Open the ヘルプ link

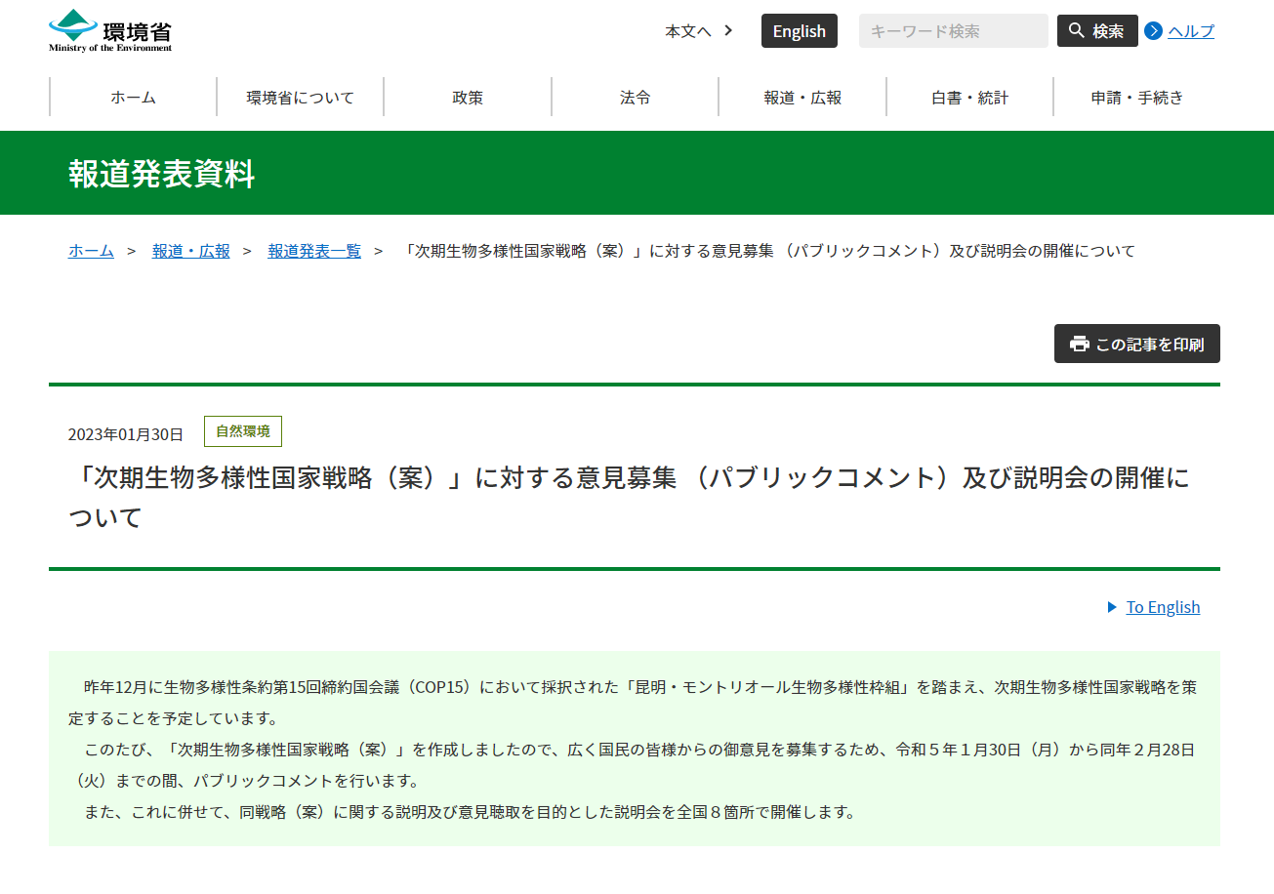pos(1191,31)
